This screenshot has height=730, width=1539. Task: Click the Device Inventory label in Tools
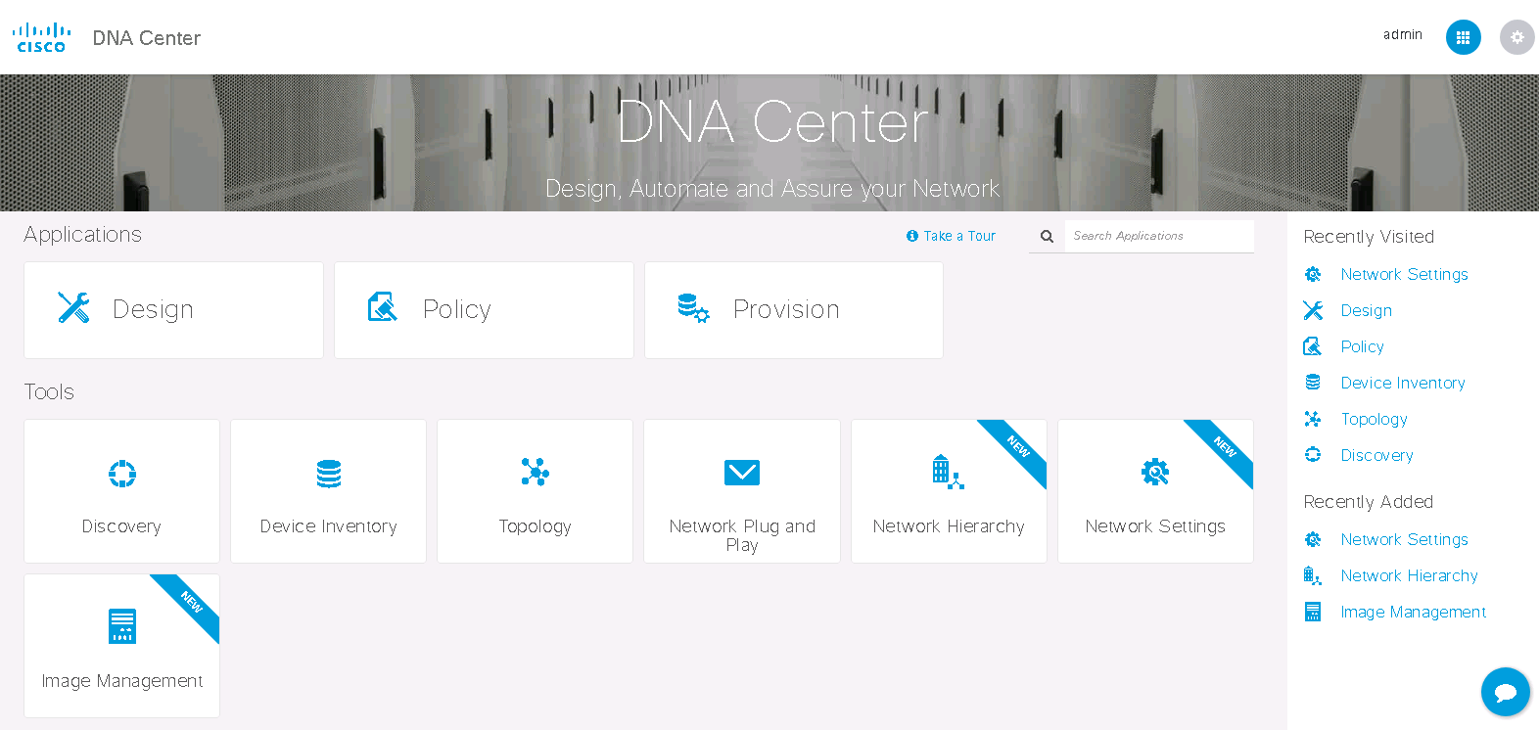329,526
